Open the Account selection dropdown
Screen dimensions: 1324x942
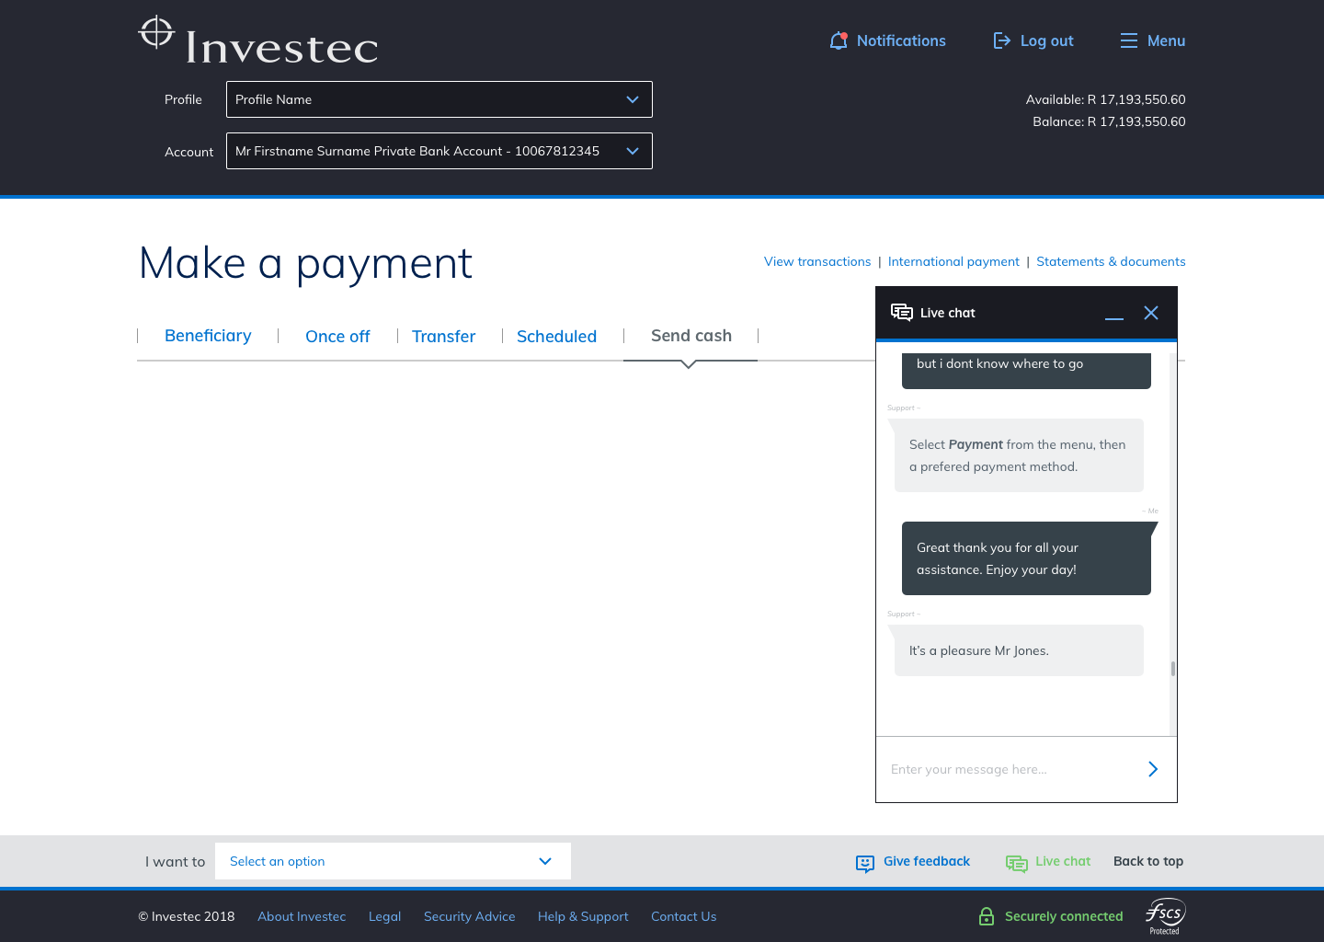click(439, 151)
